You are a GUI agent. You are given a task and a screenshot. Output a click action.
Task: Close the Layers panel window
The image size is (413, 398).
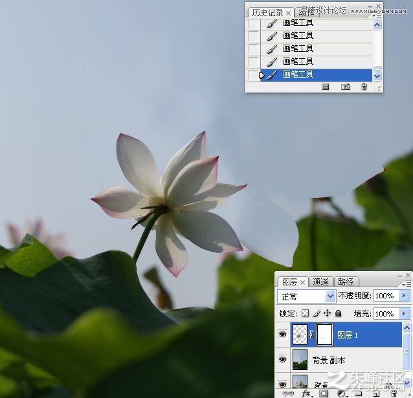coord(408,275)
